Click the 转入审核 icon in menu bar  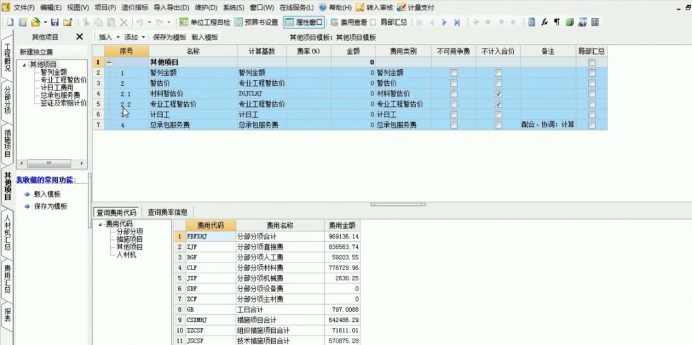(x=360, y=8)
